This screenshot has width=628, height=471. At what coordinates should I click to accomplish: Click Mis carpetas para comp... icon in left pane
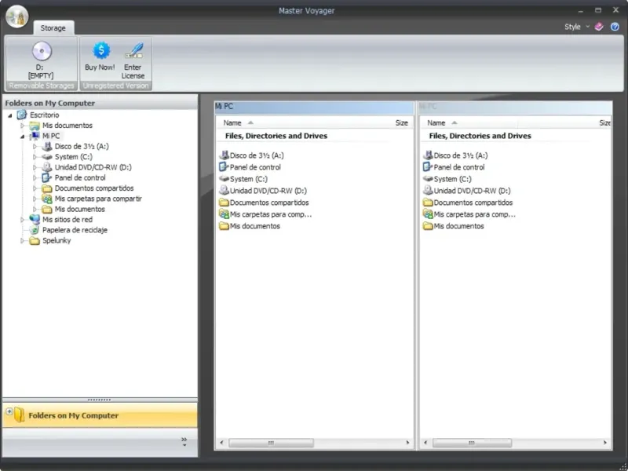point(224,214)
